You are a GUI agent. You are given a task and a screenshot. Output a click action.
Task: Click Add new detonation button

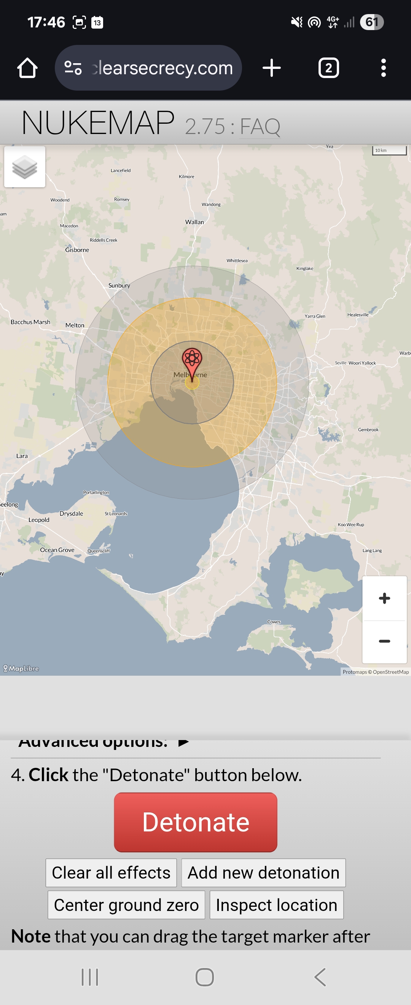pos(263,873)
